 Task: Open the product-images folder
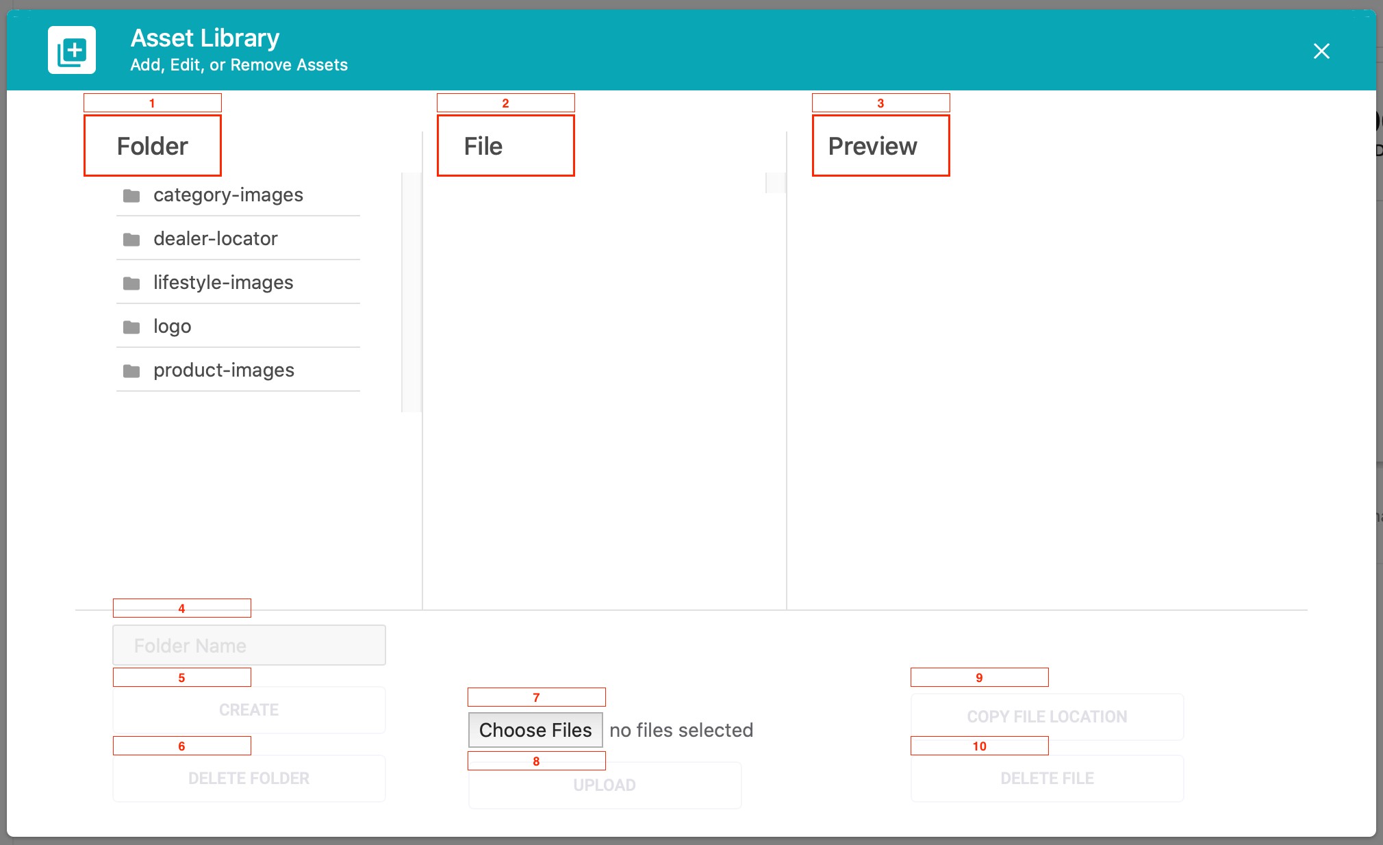coord(238,370)
